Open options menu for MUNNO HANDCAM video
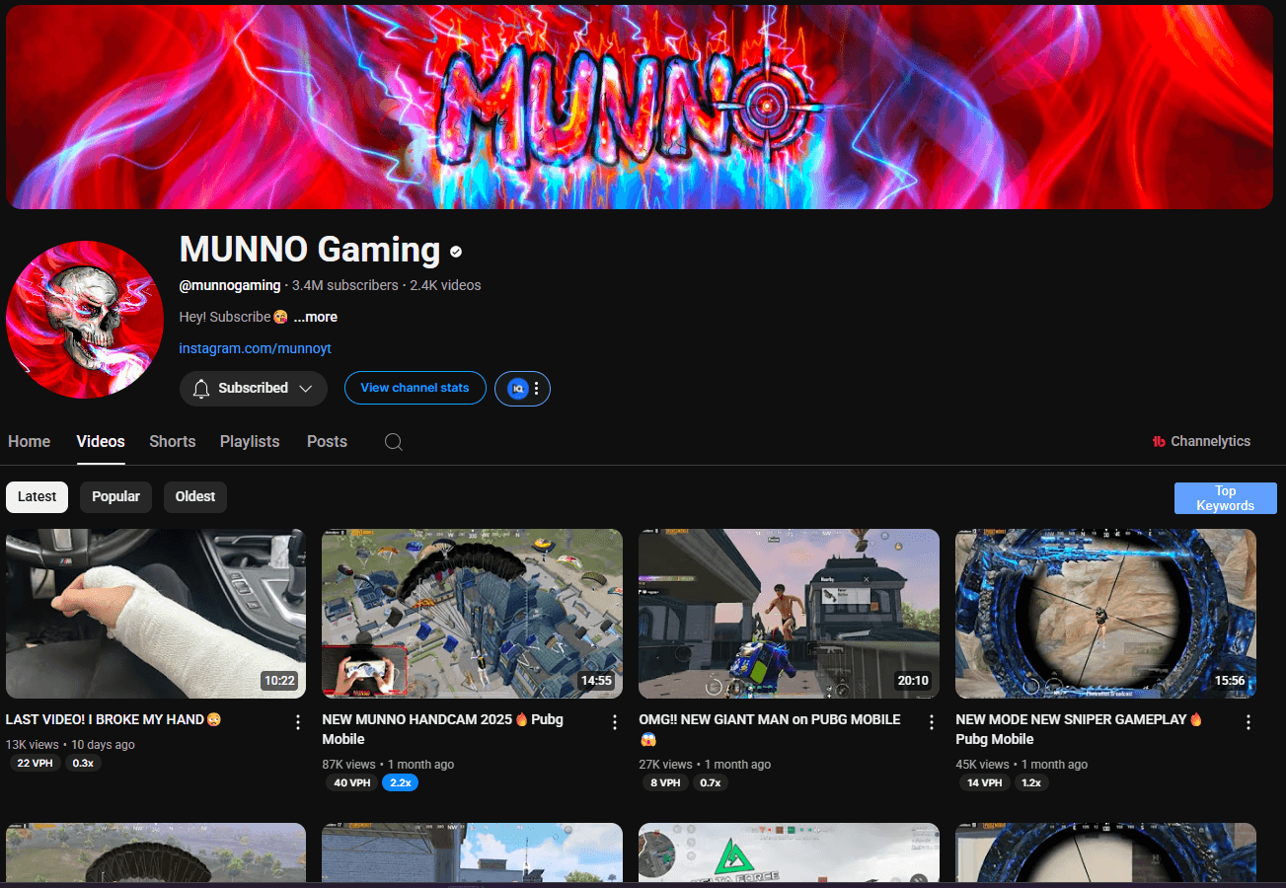This screenshot has height=888, width=1286. click(615, 722)
